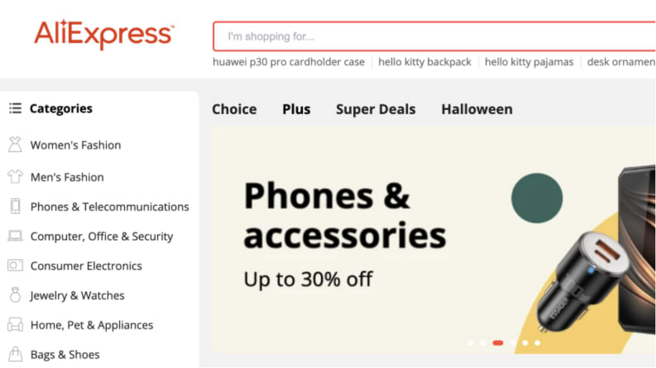Switch to the Super Deals tab
656x368 pixels.
[x=375, y=110]
